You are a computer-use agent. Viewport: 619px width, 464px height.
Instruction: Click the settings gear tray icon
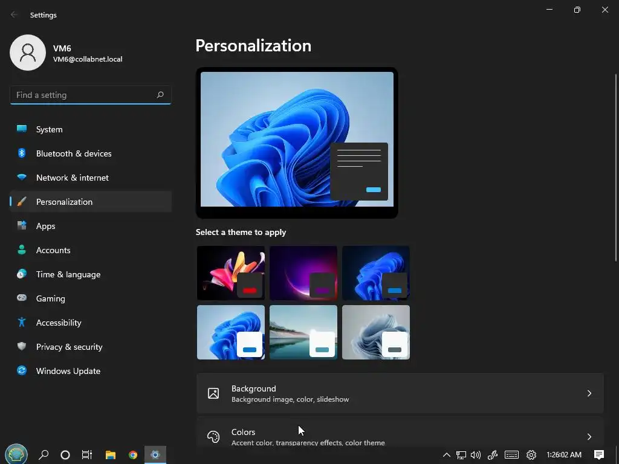click(x=531, y=455)
